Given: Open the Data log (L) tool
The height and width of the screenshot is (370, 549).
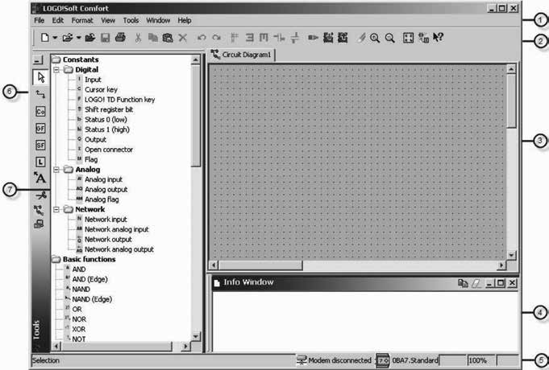Looking at the screenshot, I should [x=40, y=162].
